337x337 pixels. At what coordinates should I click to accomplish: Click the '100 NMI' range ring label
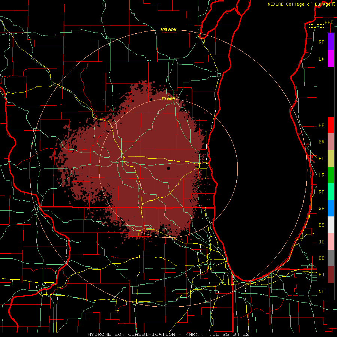click(x=168, y=30)
